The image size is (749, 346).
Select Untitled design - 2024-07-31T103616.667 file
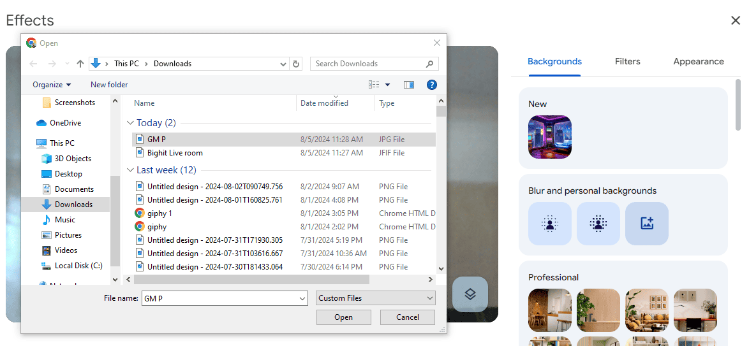tap(284, 254)
